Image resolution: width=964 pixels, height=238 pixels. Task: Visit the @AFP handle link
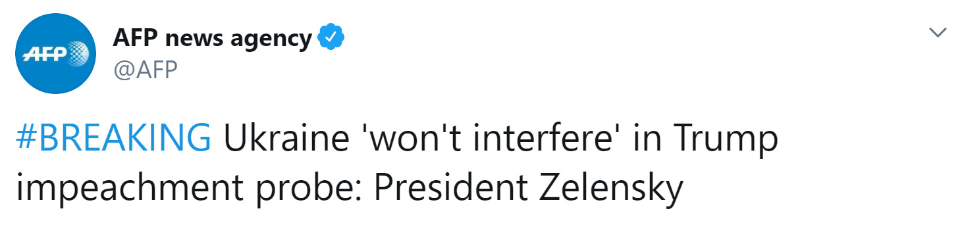(146, 69)
